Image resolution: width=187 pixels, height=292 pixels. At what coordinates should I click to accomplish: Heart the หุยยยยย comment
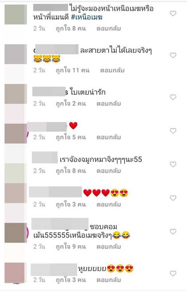point(173,274)
